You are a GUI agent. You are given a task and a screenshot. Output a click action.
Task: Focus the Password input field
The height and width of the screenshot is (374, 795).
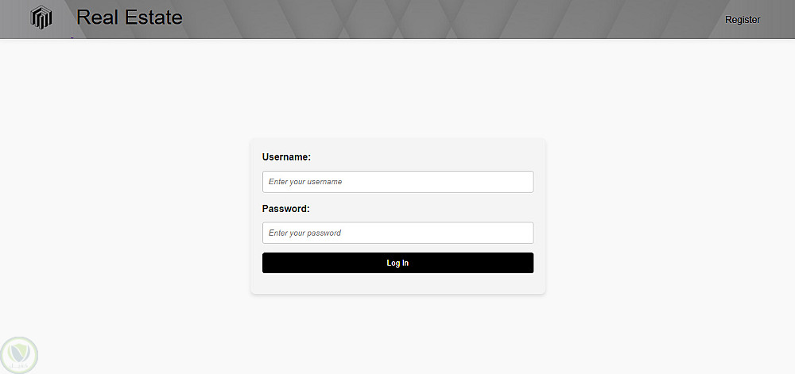coord(397,233)
